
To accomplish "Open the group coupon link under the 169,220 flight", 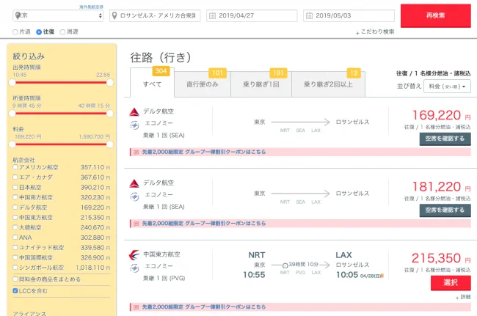I will coord(204,152).
